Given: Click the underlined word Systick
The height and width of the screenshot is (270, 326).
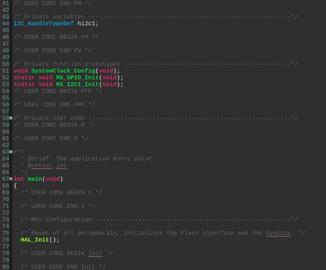Looking at the screenshot, I should 278,233.
